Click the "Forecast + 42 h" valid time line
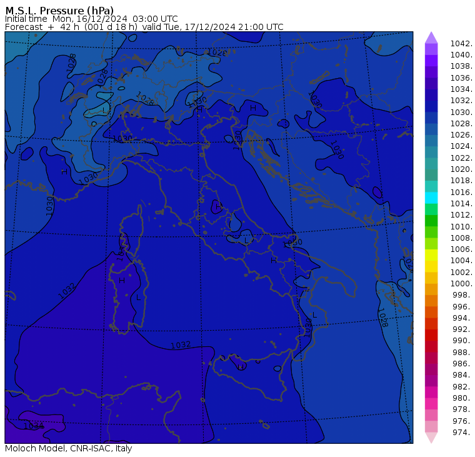475x457 pixels. (144, 27)
